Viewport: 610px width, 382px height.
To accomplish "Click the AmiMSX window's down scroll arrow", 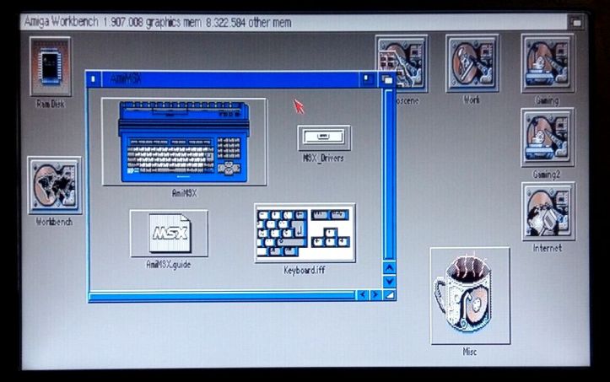I will (x=389, y=281).
